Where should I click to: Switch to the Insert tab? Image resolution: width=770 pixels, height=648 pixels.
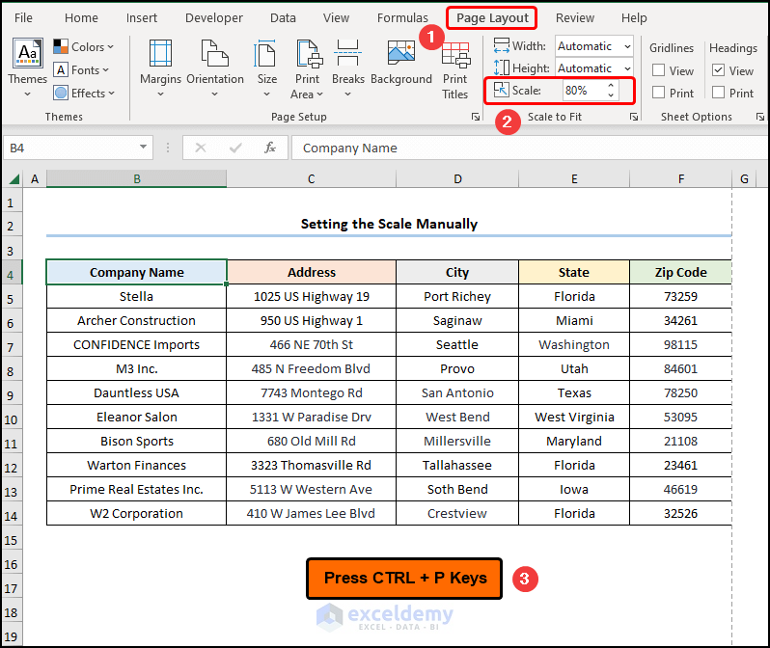(142, 18)
